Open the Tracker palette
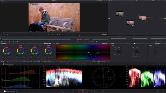 (x=89, y=42)
